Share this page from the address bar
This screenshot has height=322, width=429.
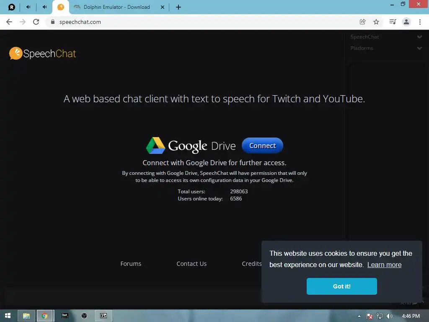[x=362, y=22]
